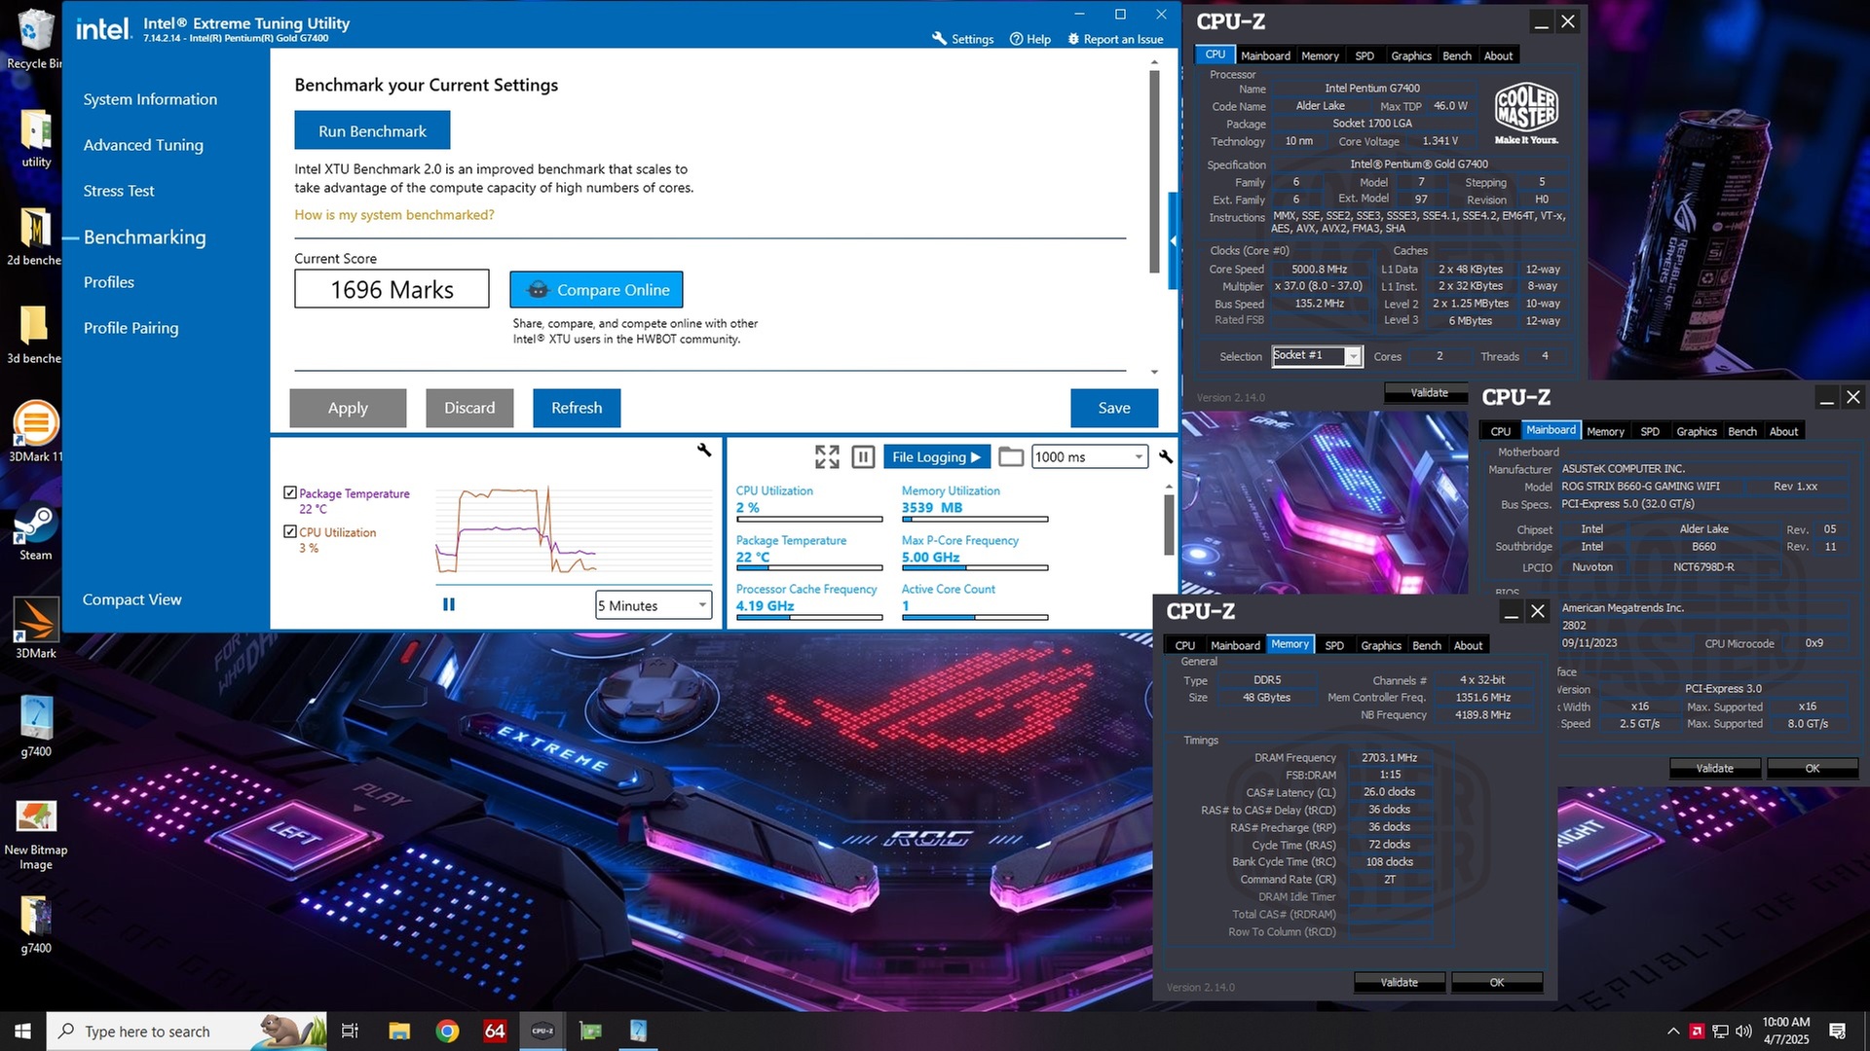This screenshot has width=1870, height=1051.
Task: Click OK in the Mainboard CPU-Z window
Action: coord(1812,768)
